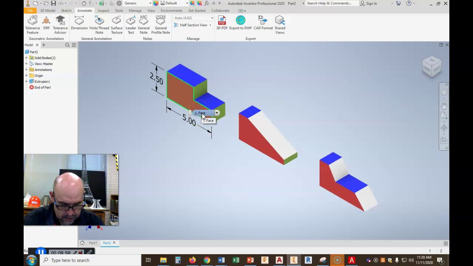The width and height of the screenshot is (473, 266).
Task: Choose the Hole/Thread Note tool
Action: click(99, 25)
